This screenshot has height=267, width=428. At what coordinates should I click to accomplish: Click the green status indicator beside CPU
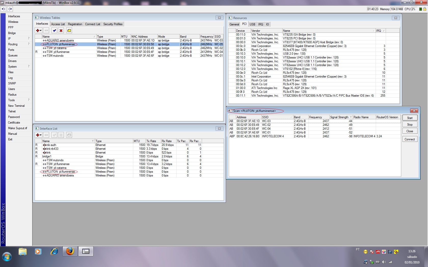point(420,9)
